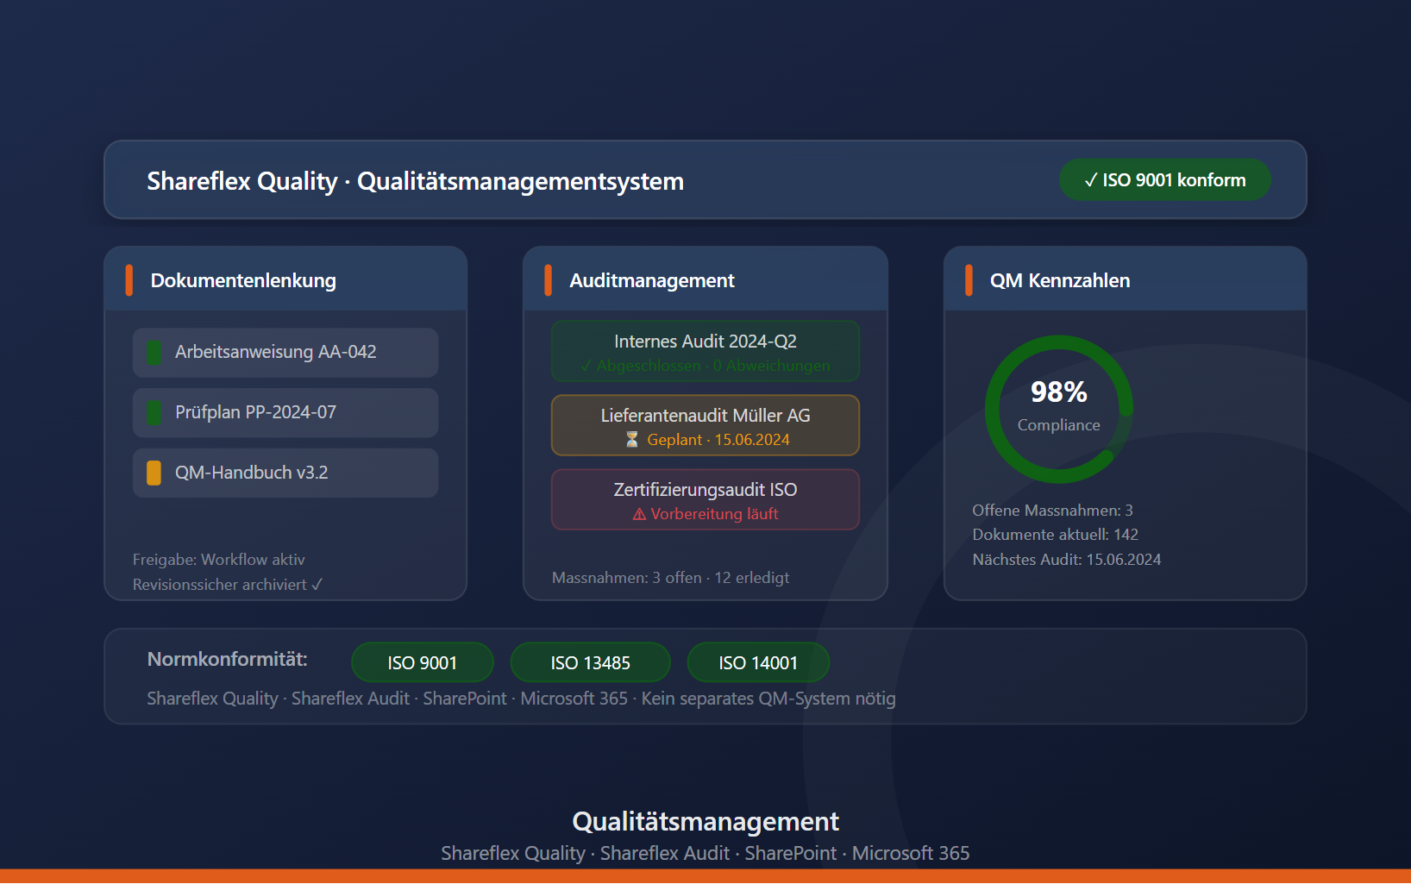Click the hourglass icon in Lieferantenaudit Müller AG
The height and width of the screenshot is (884, 1411).
[632, 440]
